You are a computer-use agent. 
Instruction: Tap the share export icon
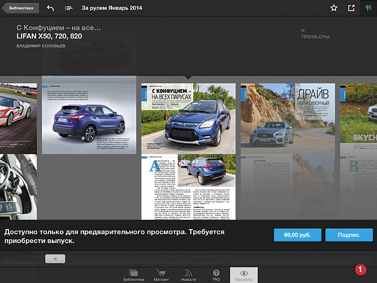tap(351, 8)
